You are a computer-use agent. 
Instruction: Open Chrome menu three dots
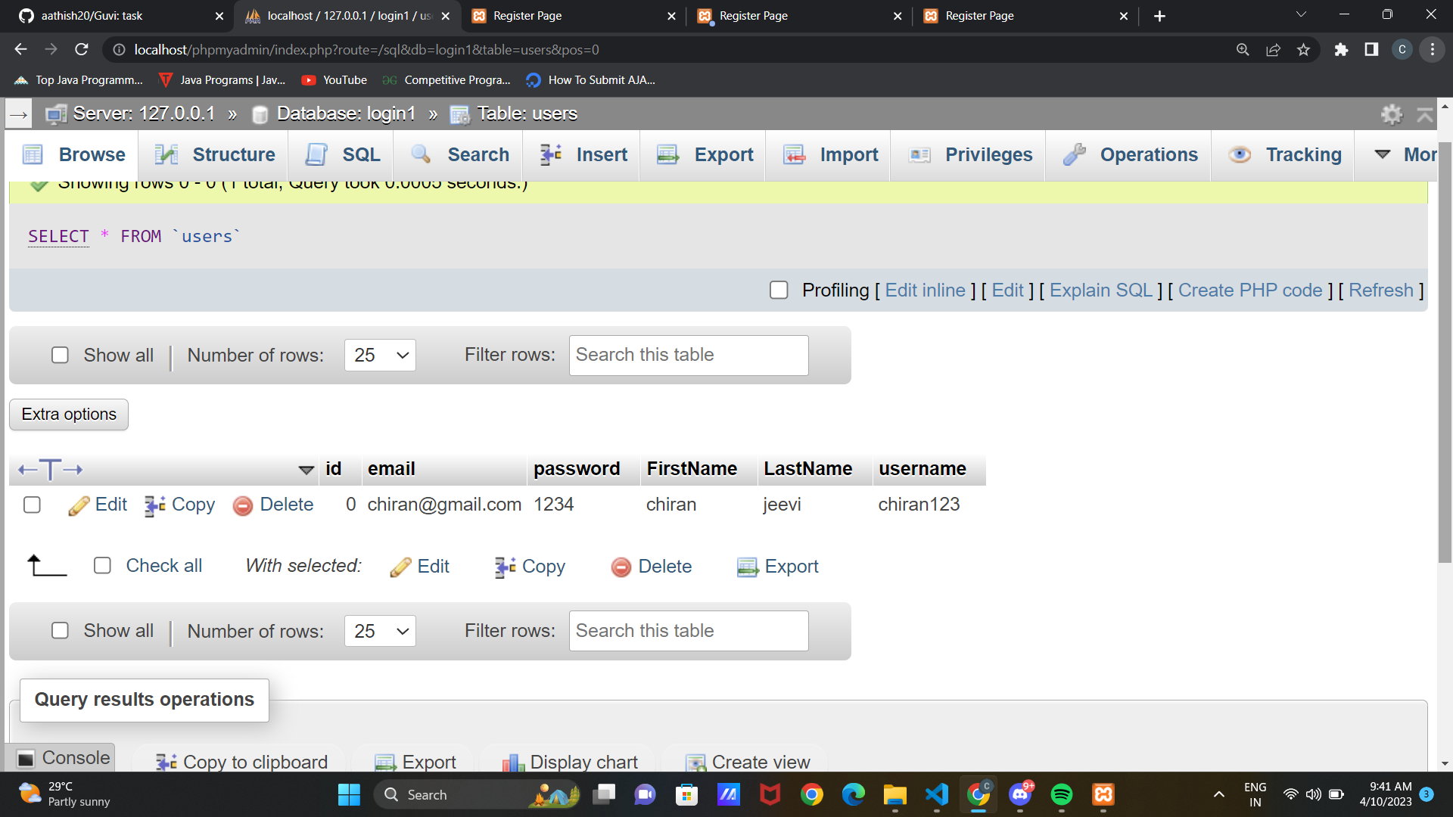(1433, 50)
